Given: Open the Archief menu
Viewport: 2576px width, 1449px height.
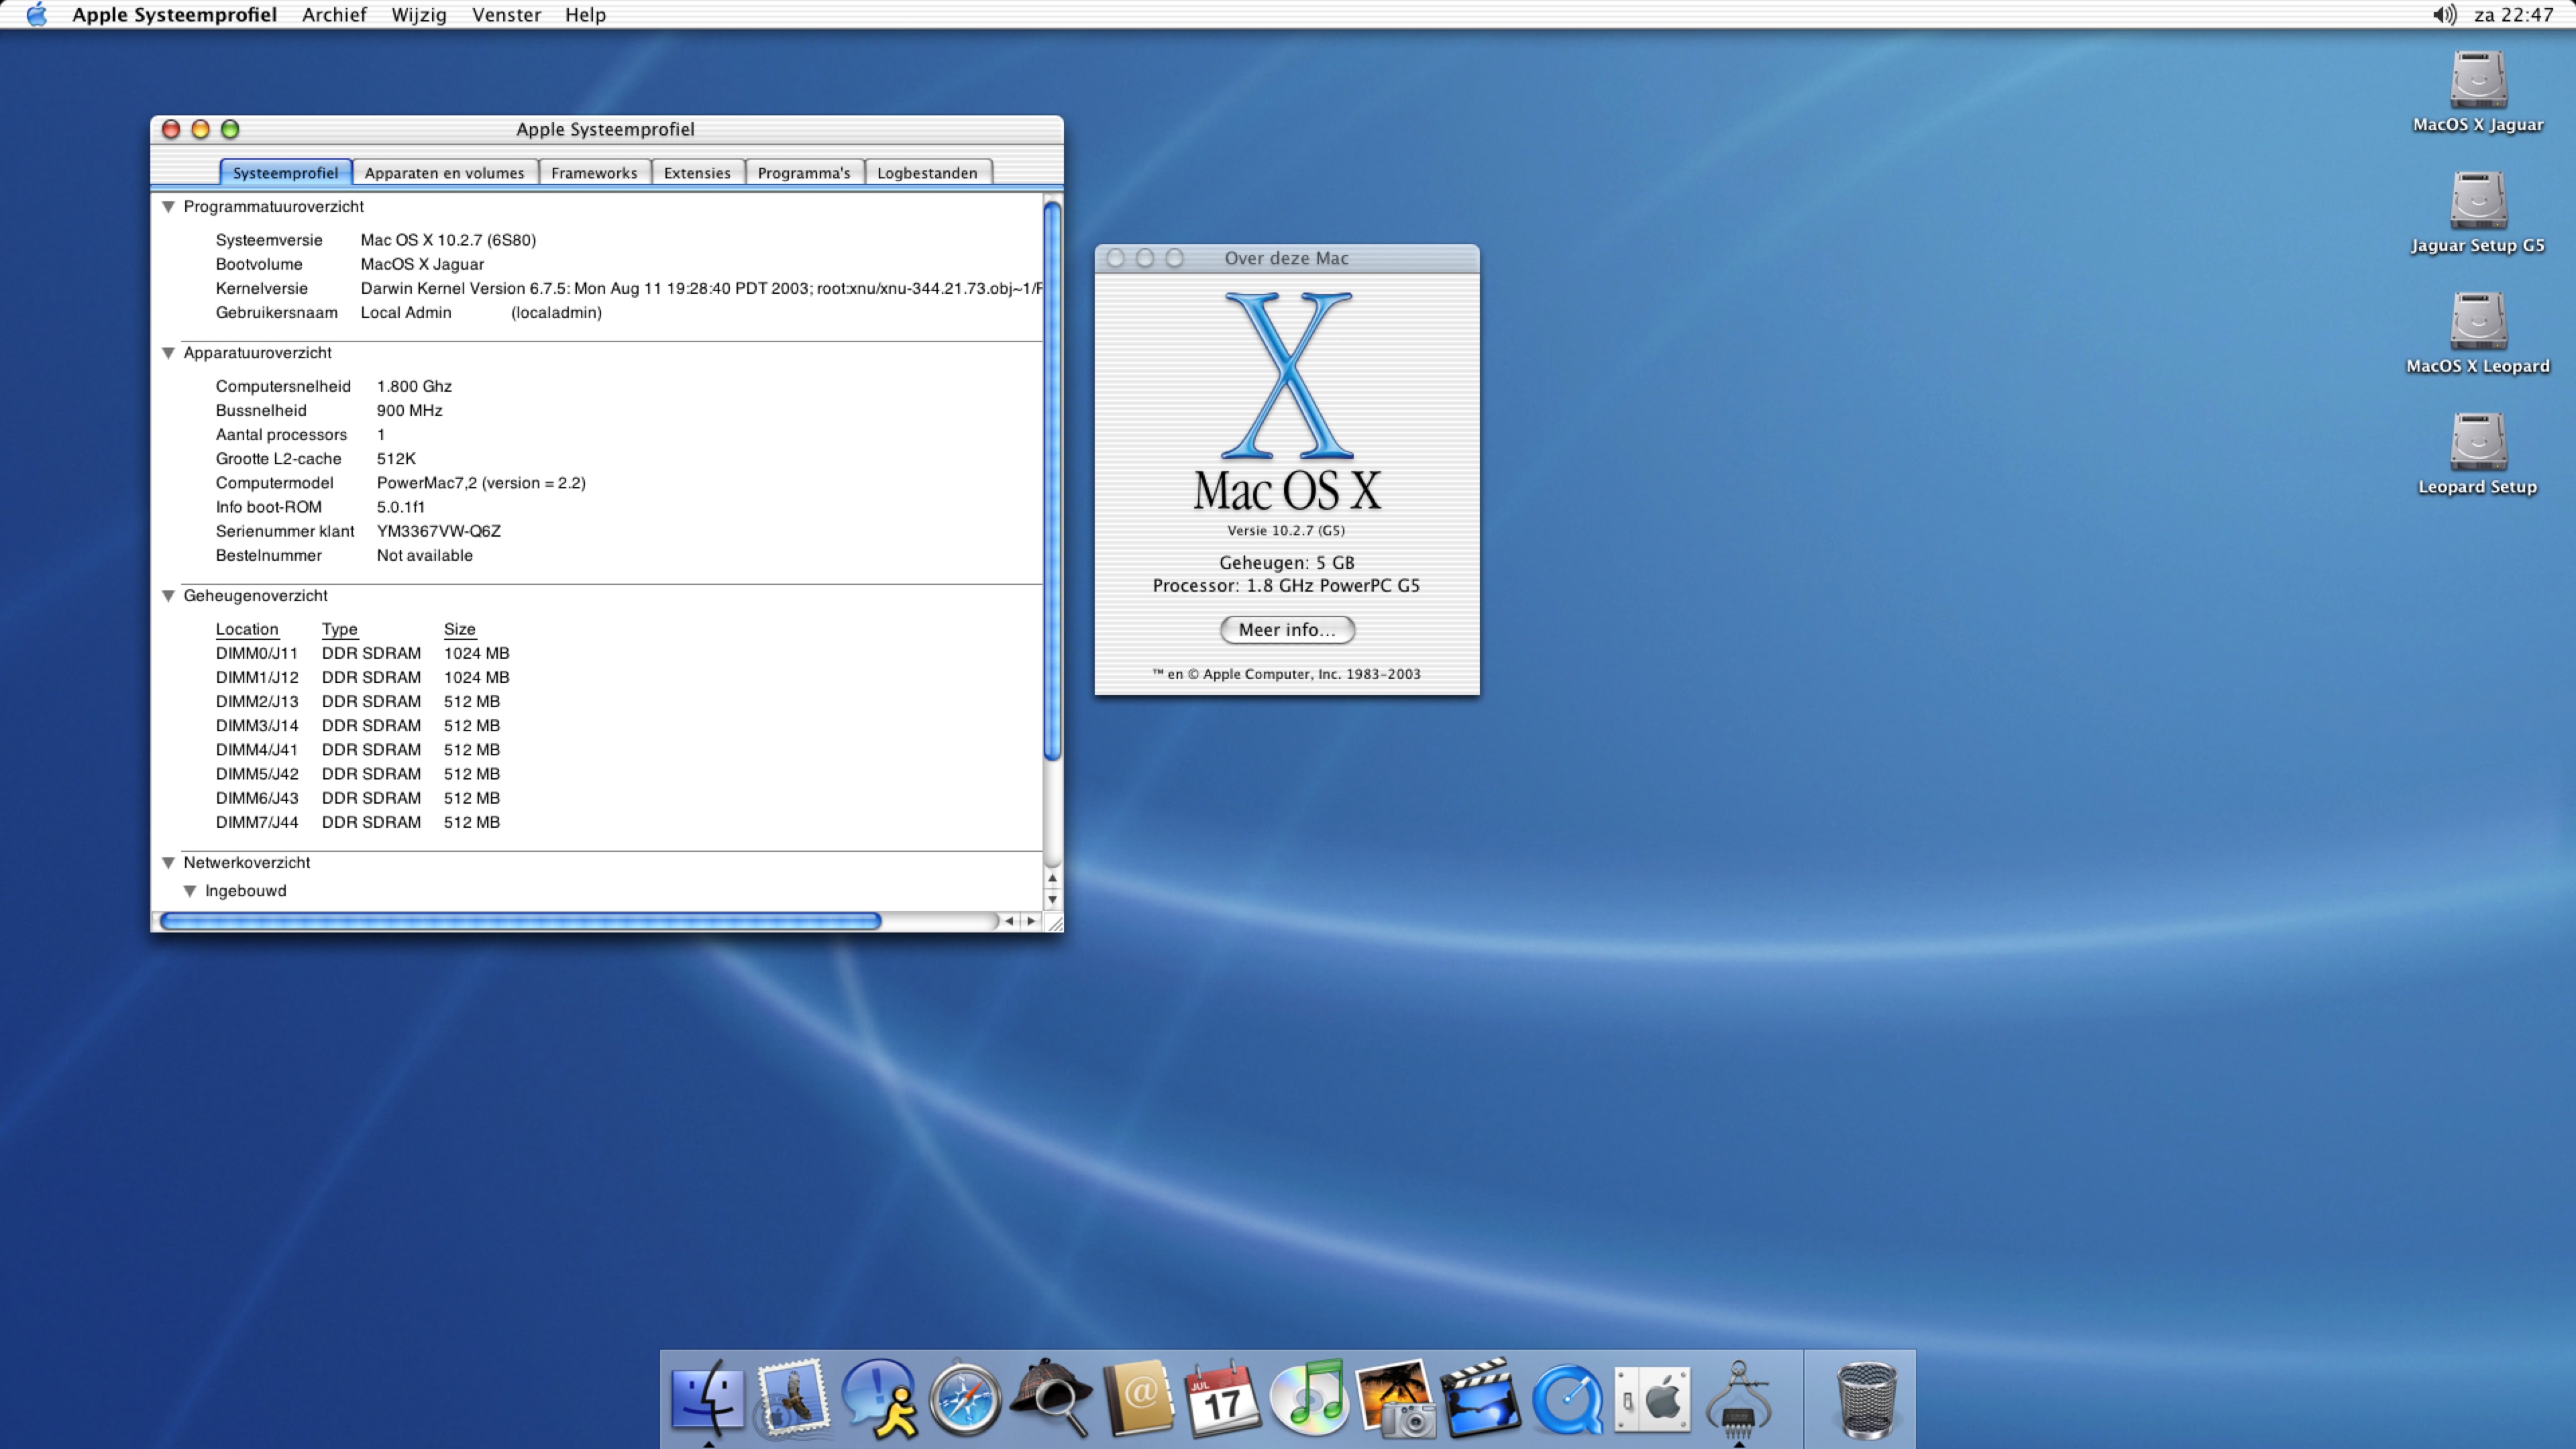Looking at the screenshot, I should tap(334, 15).
